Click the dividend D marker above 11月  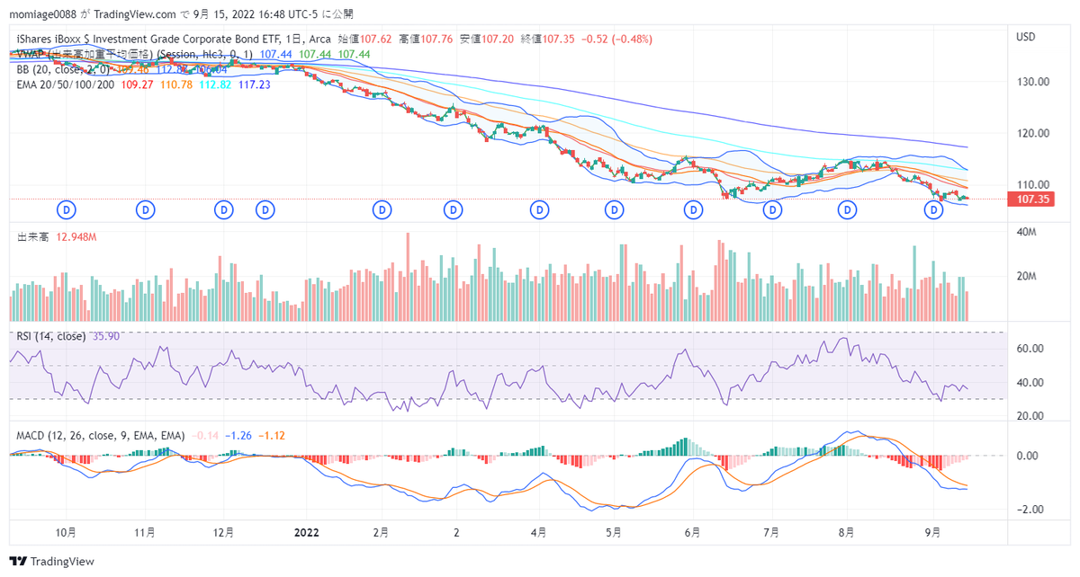coord(146,210)
